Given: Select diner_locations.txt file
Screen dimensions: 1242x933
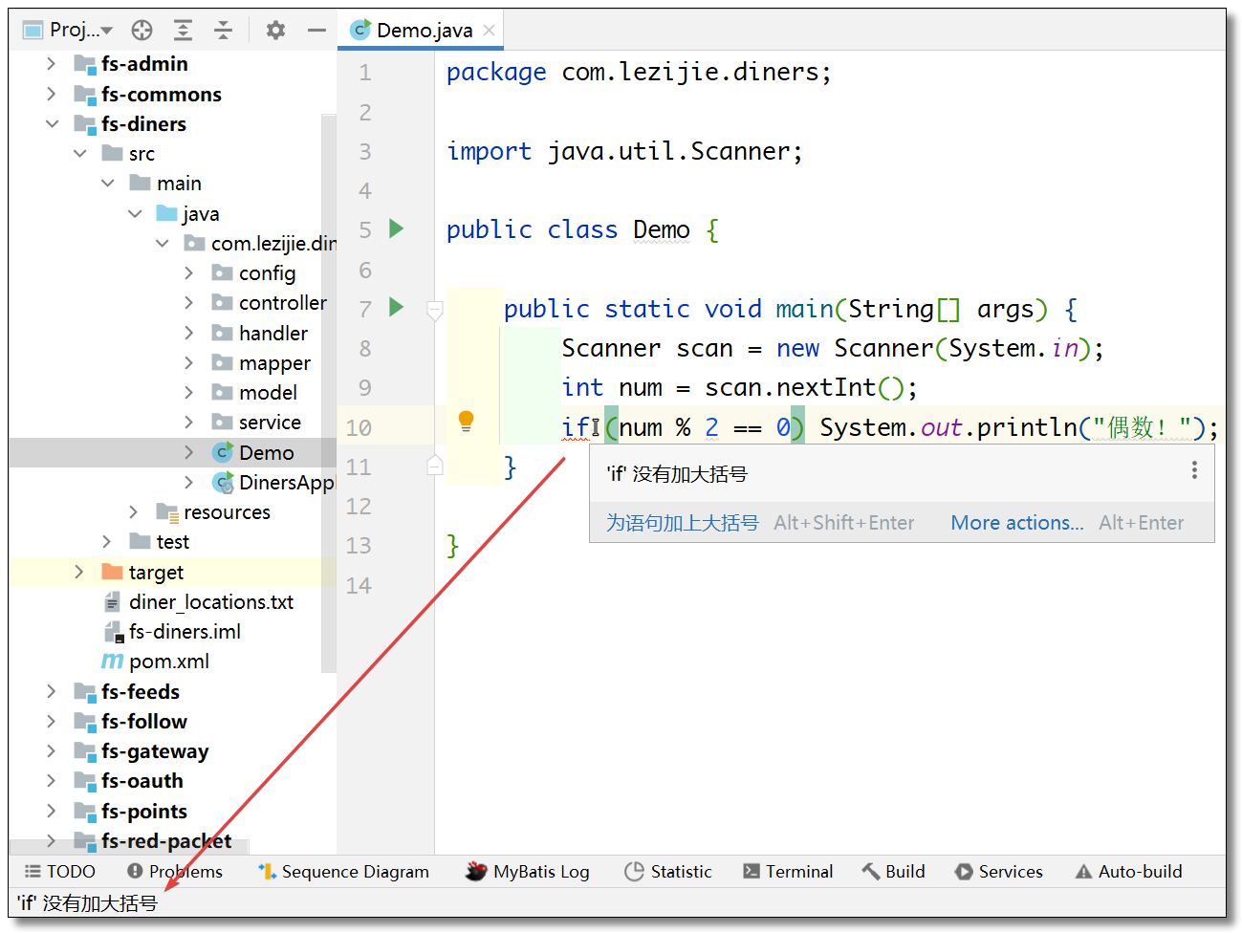Looking at the screenshot, I should 210,602.
